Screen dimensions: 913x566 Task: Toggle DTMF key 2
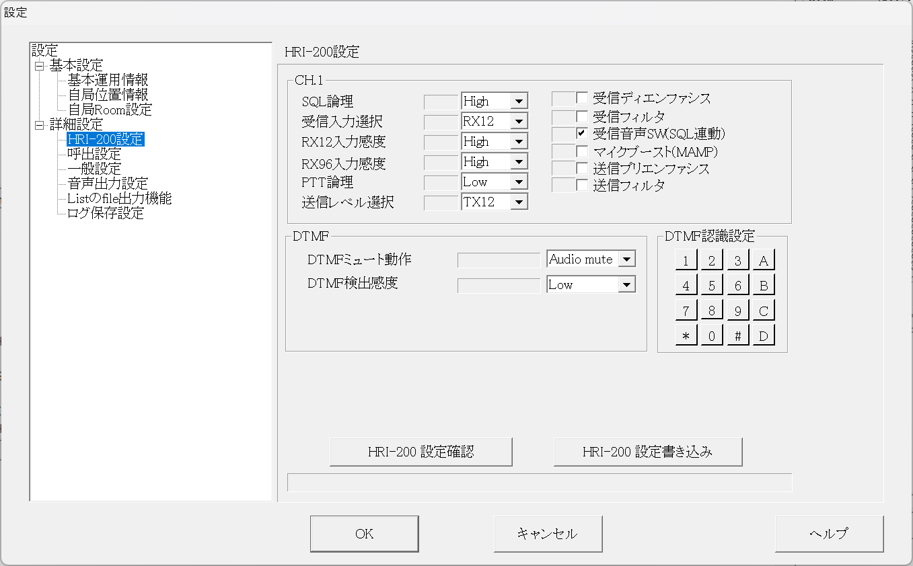[x=711, y=260]
